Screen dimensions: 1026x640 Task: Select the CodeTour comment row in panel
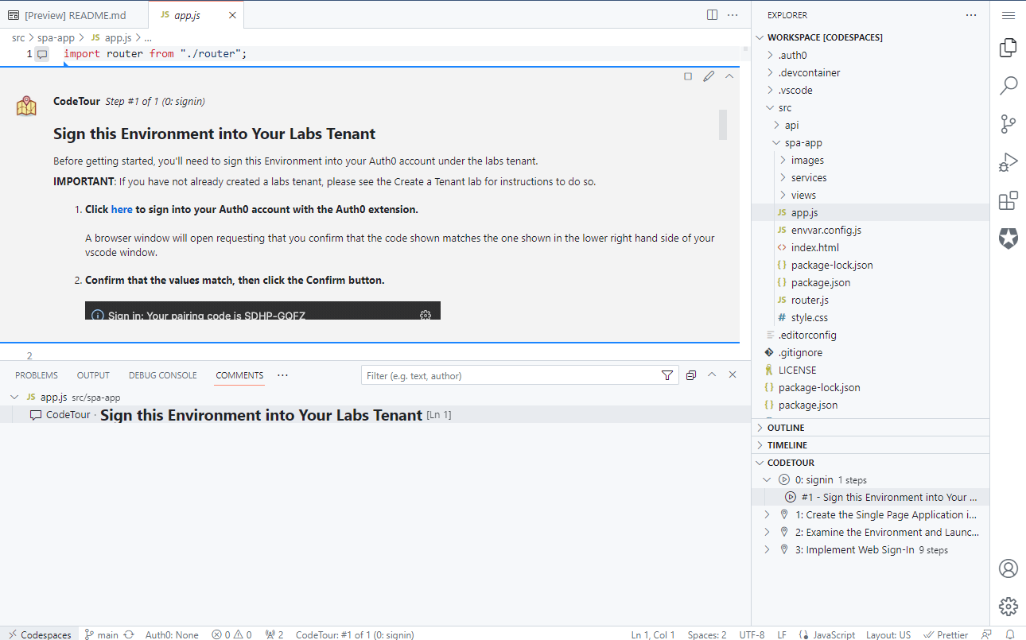click(375, 414)
